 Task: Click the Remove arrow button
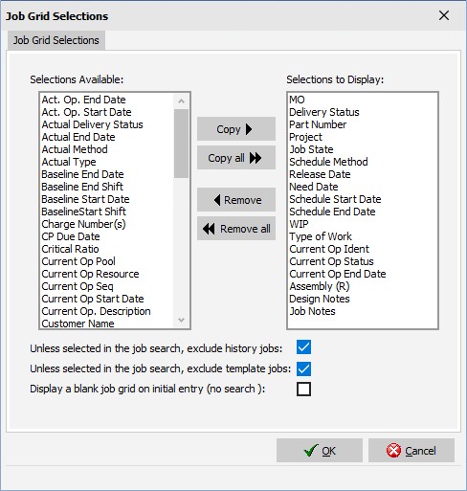coord(236,200)
